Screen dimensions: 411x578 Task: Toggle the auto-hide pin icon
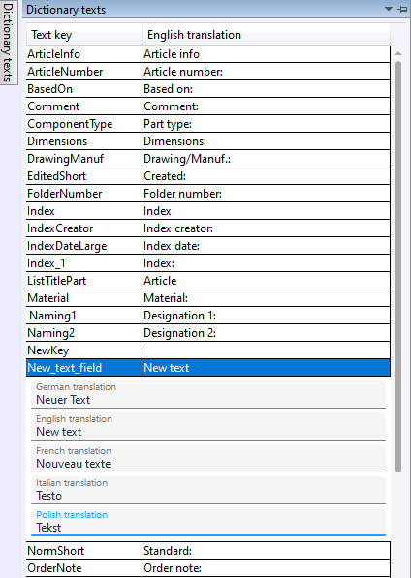[402, 10]
